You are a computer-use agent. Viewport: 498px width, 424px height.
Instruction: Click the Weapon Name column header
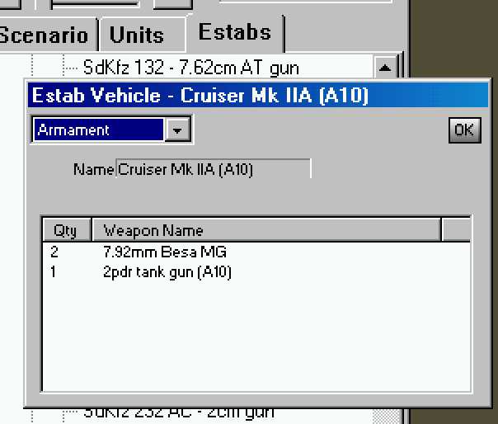click(x=266, y=230)
